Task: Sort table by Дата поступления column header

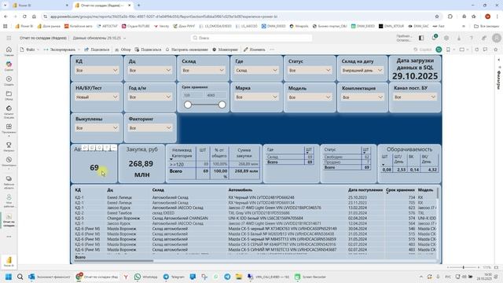Action: coord(365,190)
